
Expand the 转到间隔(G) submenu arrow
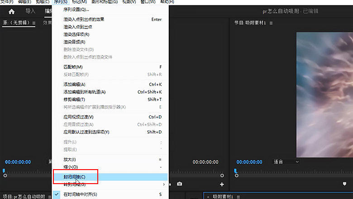tap(164, 185)
